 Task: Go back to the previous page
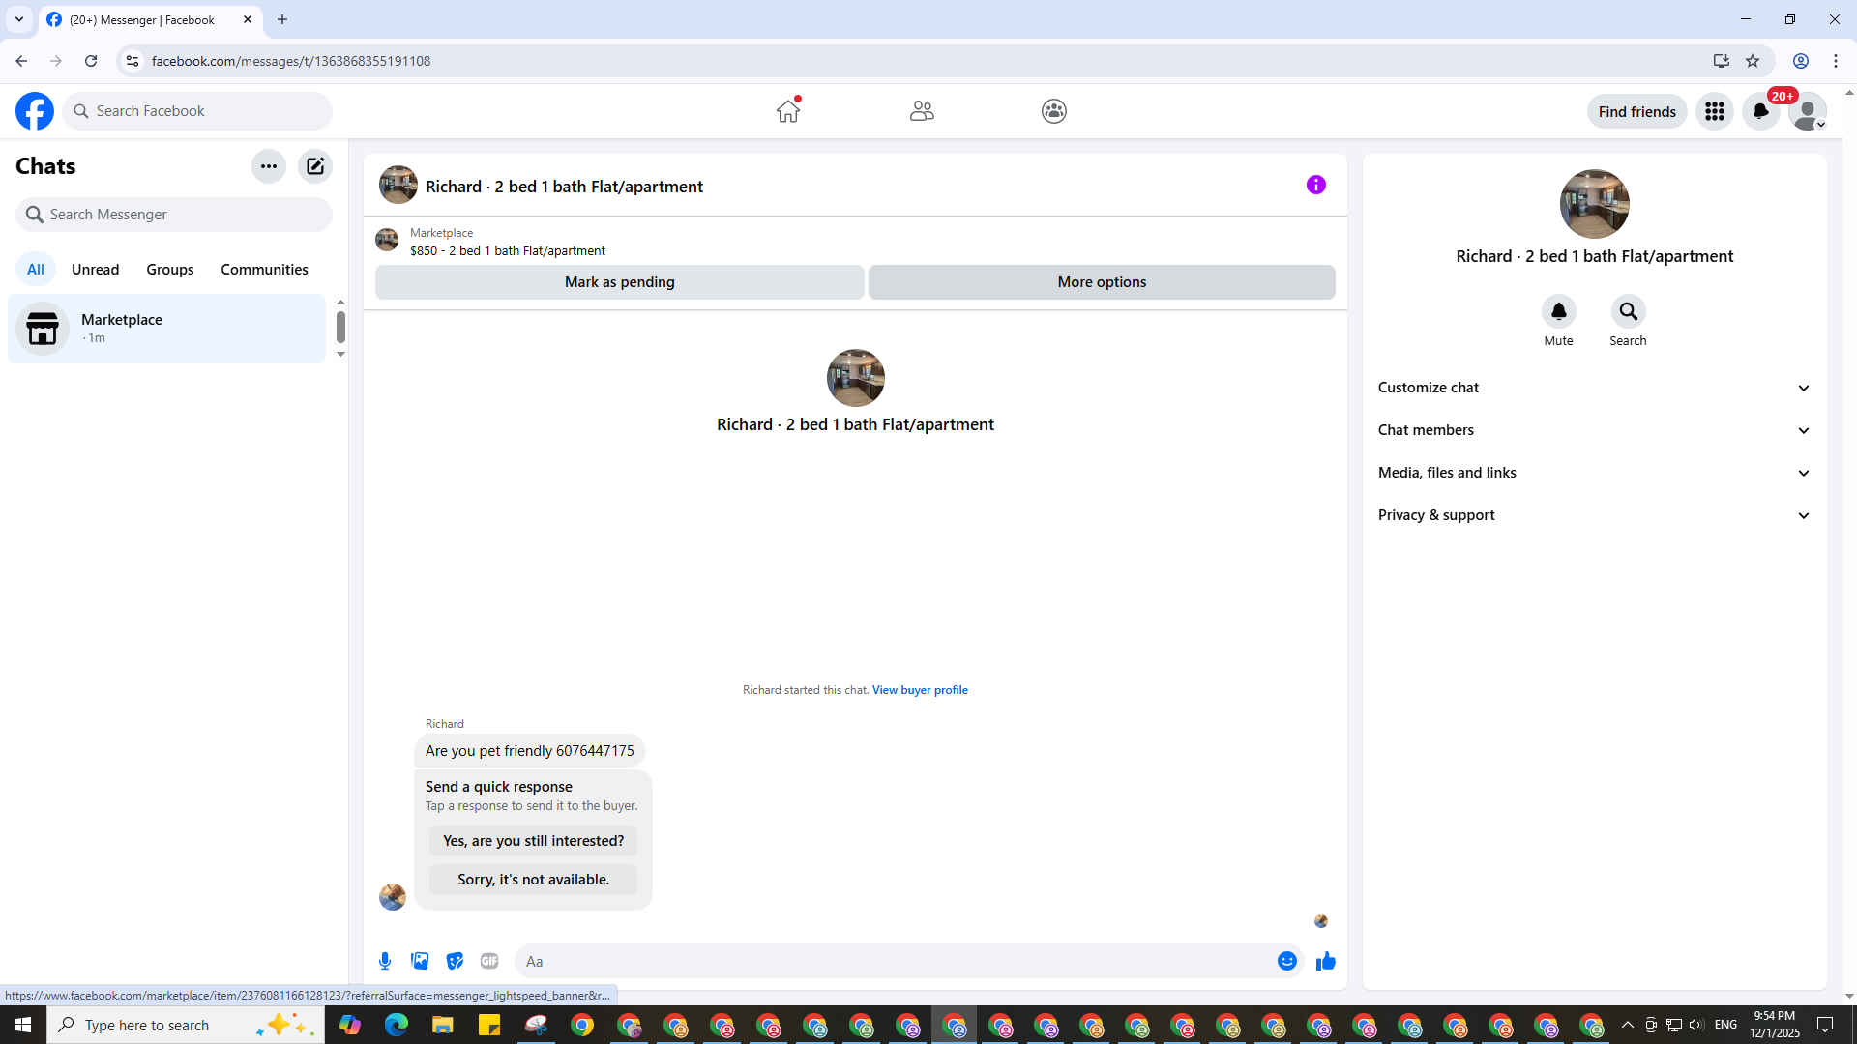pyautogui.click(x=21, y=61)
